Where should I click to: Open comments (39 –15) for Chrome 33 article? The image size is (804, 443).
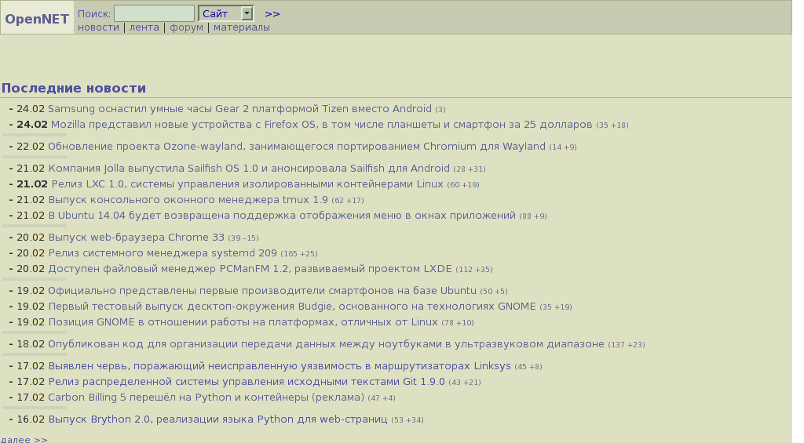(243, 238)
